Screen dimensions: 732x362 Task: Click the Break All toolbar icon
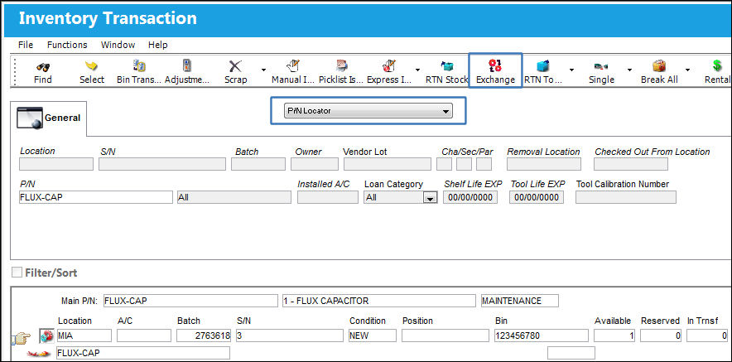[x=658, y=66]
